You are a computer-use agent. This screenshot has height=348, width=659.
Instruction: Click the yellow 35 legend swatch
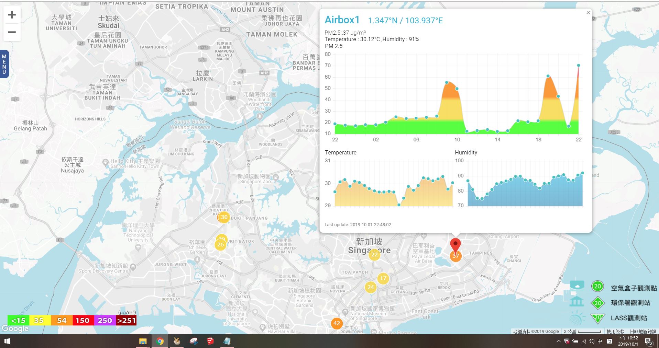click(40, 321)
